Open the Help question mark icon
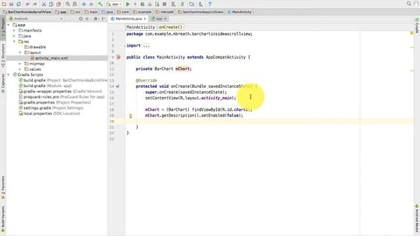This screenshot has width=420, height=236. (210, 4)
